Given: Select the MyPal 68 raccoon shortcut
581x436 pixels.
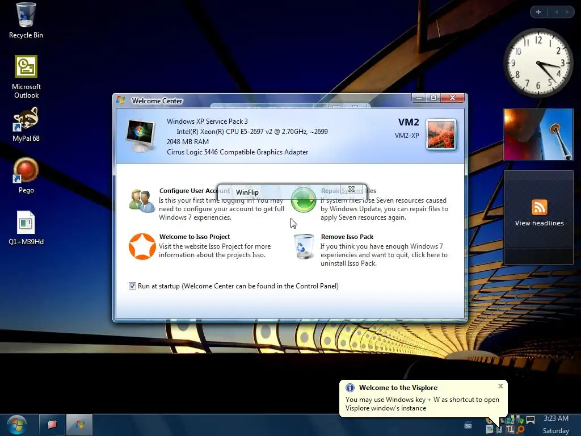Looking at the screenshot, I should (x=26, y=124).
